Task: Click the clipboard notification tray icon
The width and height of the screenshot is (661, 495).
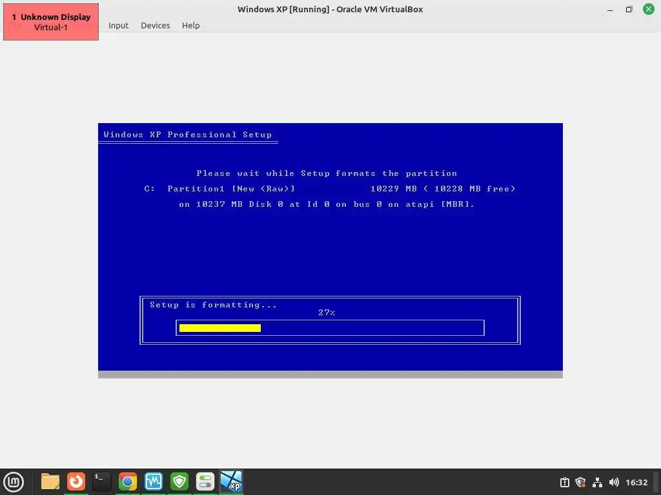Action: 564,482
